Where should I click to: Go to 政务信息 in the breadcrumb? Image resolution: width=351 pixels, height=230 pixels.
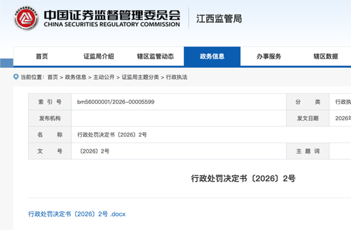point(76,77)
